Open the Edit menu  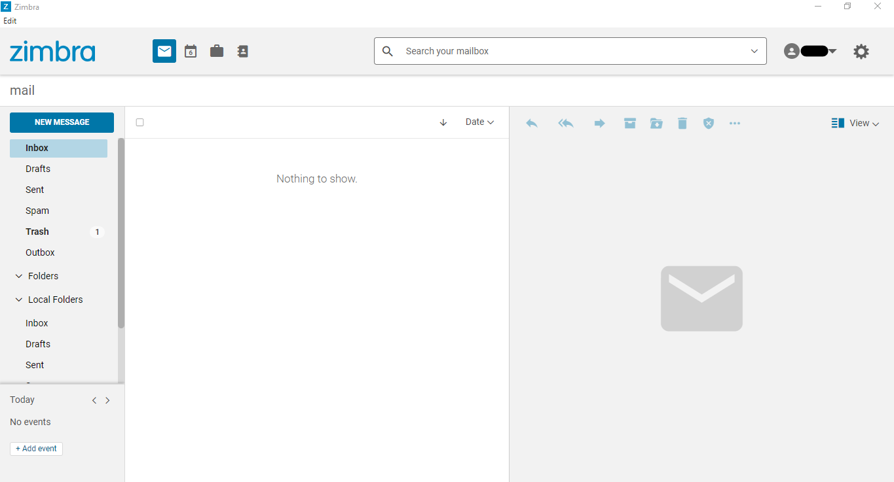pyautogui.click(x=9, y=20)
